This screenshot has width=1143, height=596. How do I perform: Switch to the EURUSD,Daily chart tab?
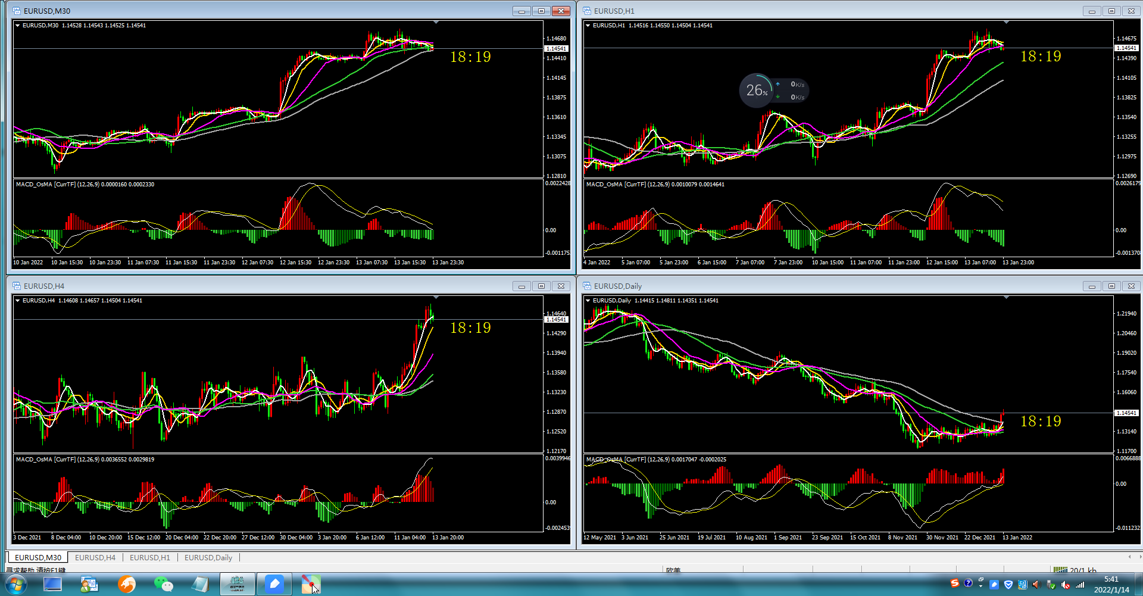[x=208, y=558]
